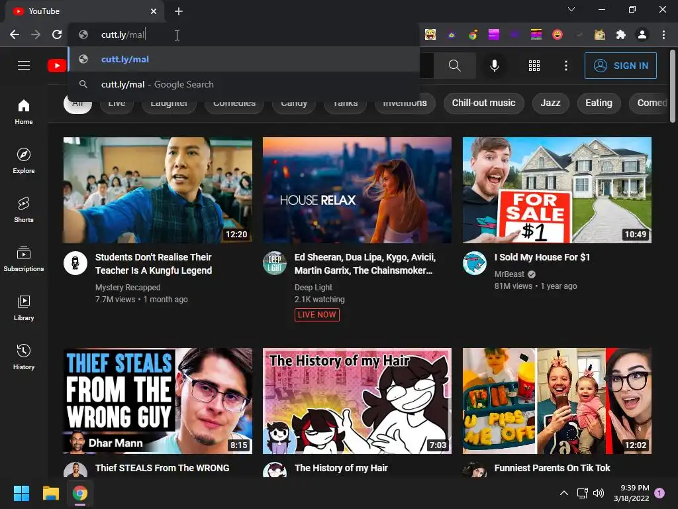This screenshot has height=509, width=678.
Task: Open YouTube settings three-dot menu
Action: coord(565,66)
